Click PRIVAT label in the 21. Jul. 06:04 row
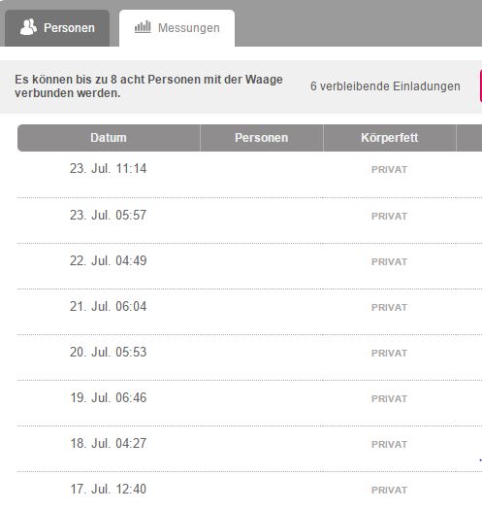Screen dimensions: 482x510 [x=389, y=307]
